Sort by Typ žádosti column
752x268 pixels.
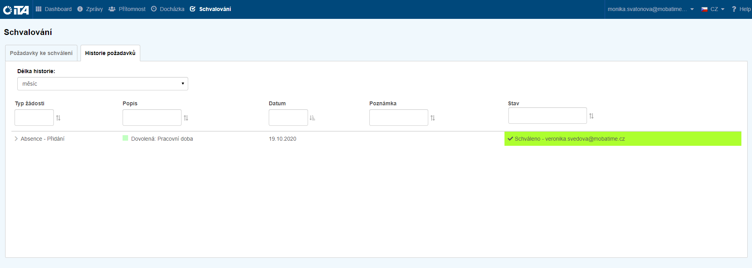pyautogui.click(x=58, y=118)
